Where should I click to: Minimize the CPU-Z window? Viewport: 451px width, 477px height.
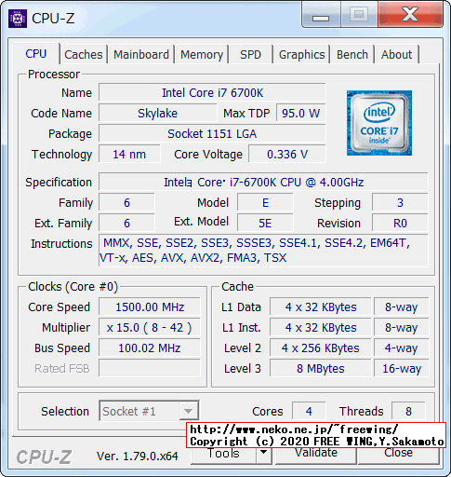tap(321, 15)
